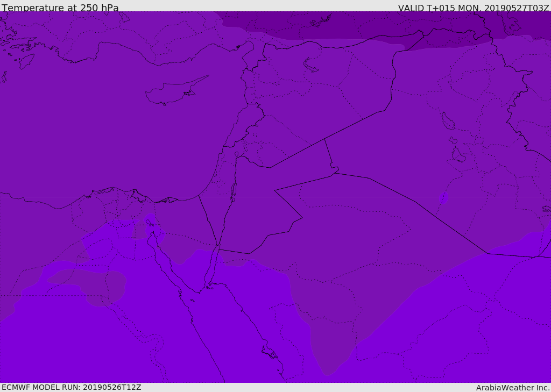
Task: Click the 'Temperature at 250 hPa' title text
Action: [x=60, y=7]
